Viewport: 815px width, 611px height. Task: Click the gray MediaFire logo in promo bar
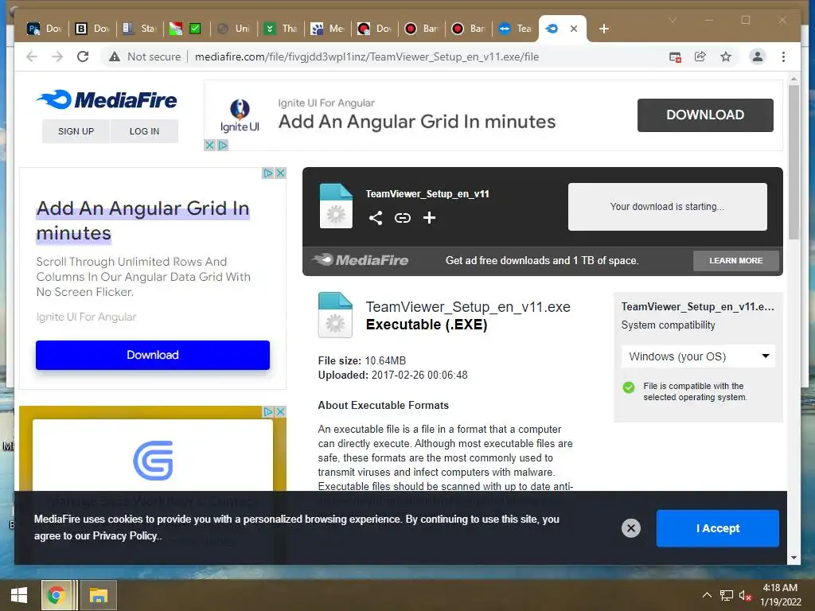click(x=360, y=260)
